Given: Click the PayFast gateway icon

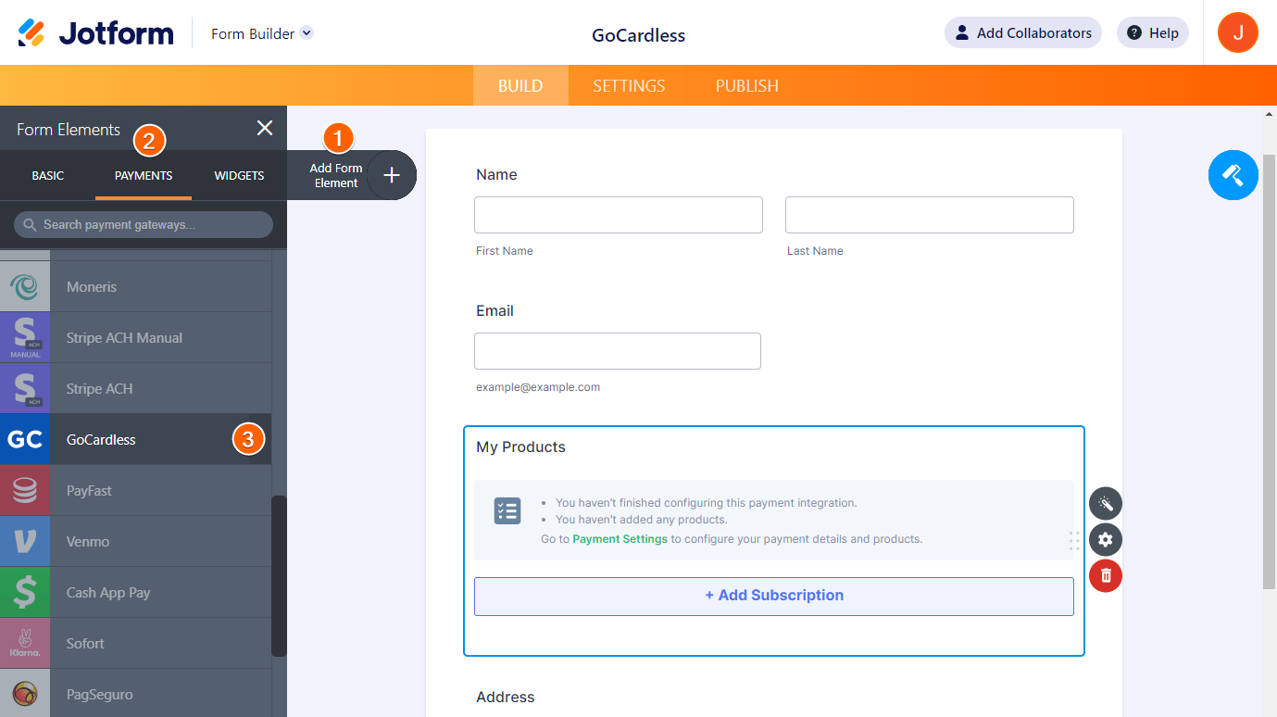Looking at the screenshot, I should (x=25, y=490).
